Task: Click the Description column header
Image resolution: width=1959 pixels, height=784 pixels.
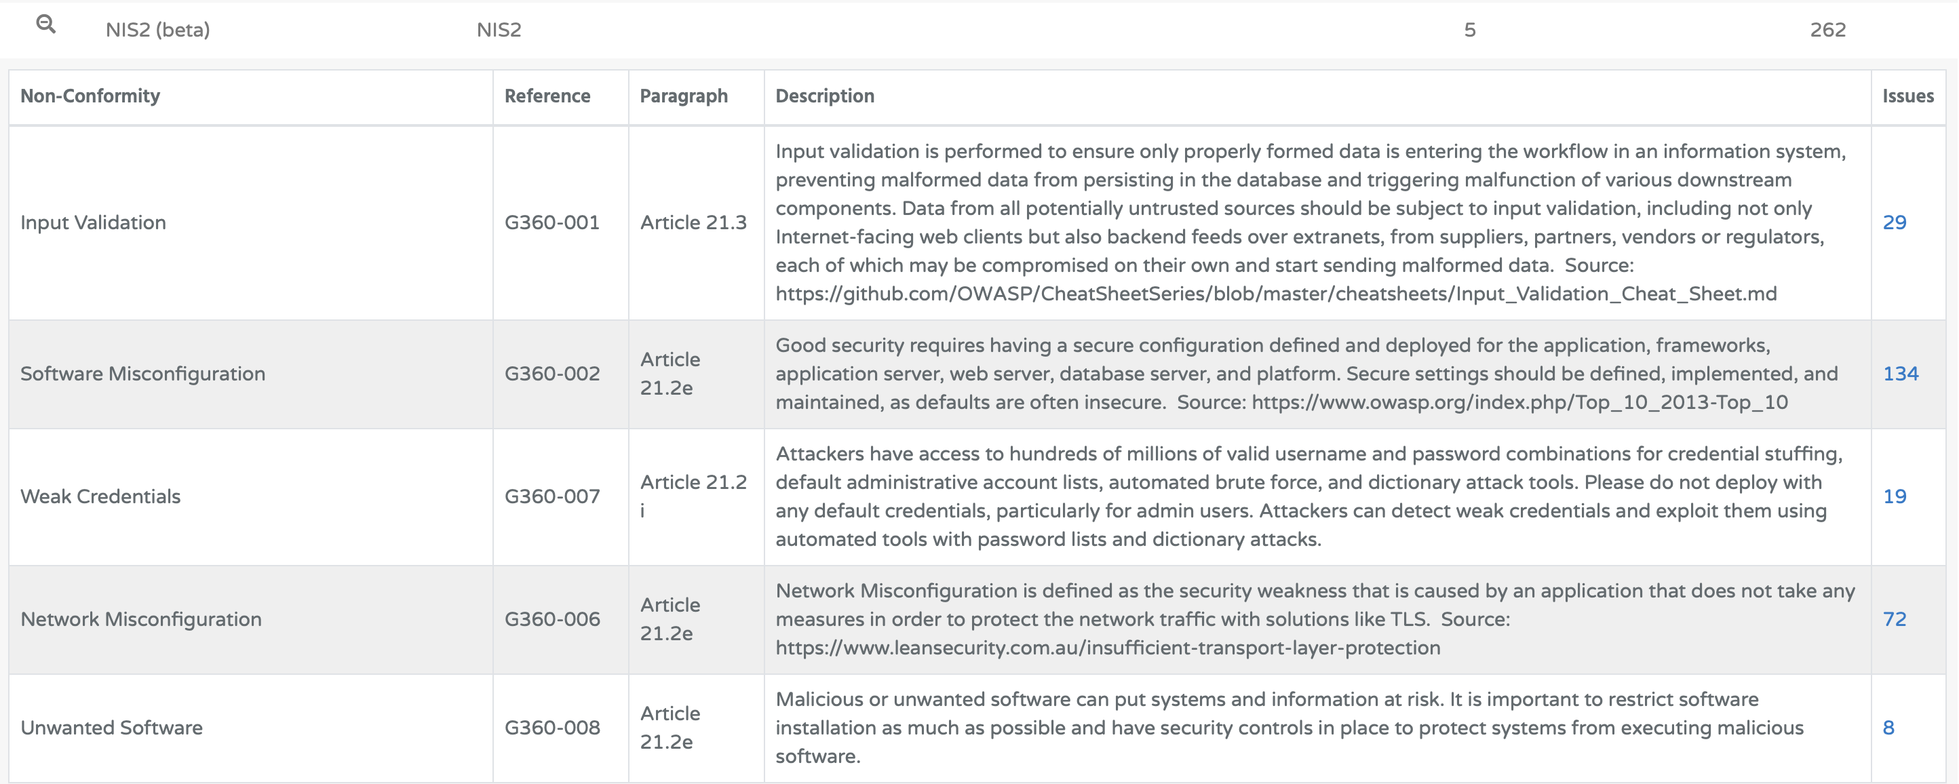Action: [824, 96]
